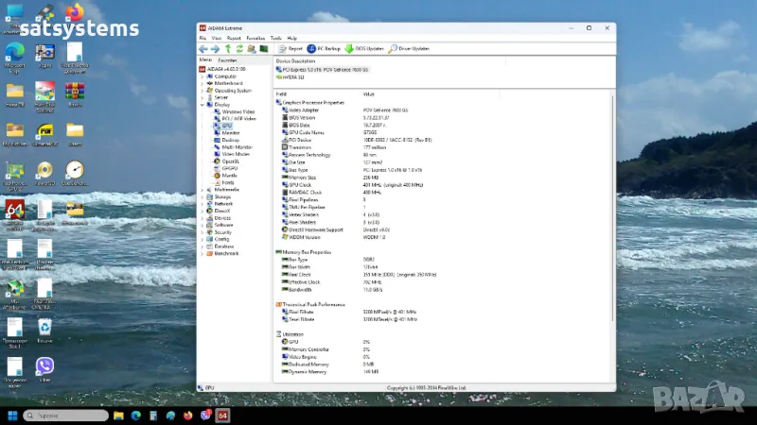Image resolution: width=757 pixels, height=425 pixels.
Task: Click the Value column header
Action: (x=368, y=94)
